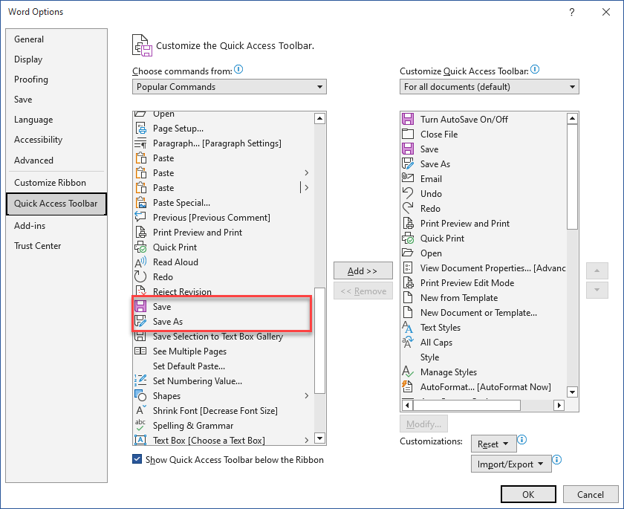Click the Previous Comment icon
This screenshot has height=509, width=624.
click(141, 217)
